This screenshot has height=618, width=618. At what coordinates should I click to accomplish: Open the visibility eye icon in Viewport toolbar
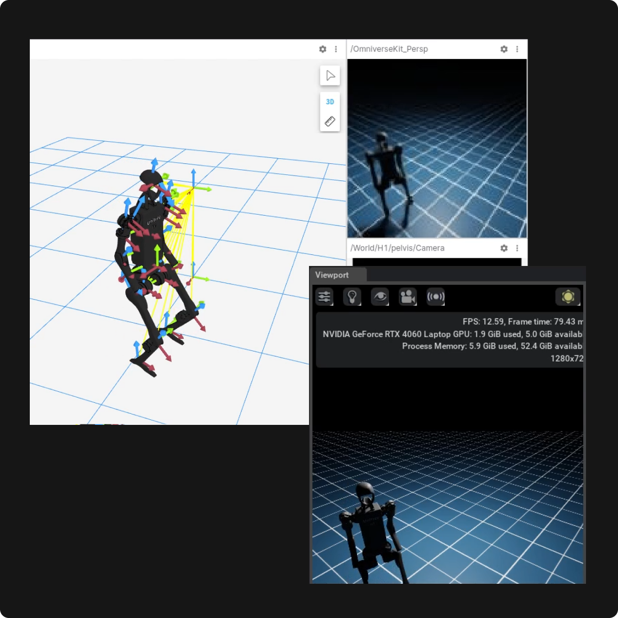(380, 296)
